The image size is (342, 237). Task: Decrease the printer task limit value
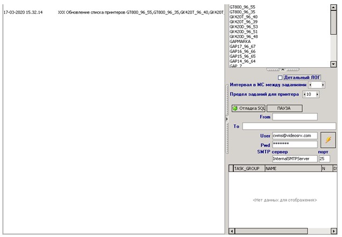305,94
